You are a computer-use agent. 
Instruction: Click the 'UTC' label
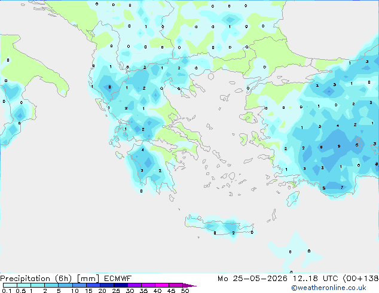[331, 279]
